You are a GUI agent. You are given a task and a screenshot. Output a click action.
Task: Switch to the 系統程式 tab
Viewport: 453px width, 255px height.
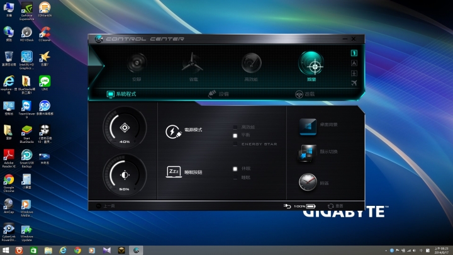click(x=121, y=94)
